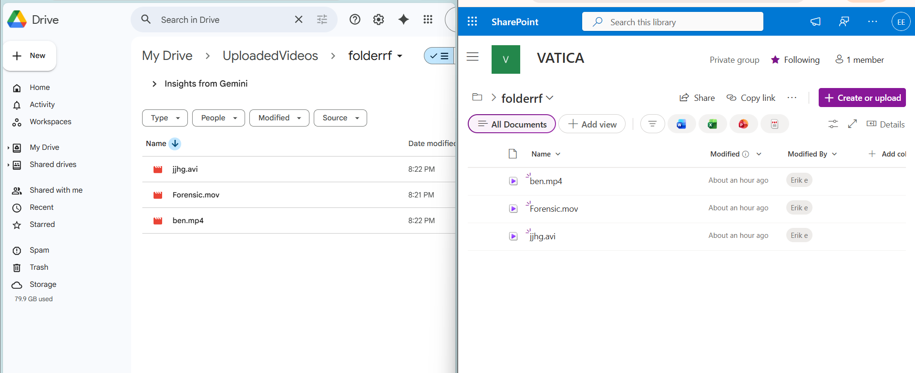Open the Gemini sparkle panel in Drive
The height and width of the screenshot is (373, 915).
(403, 20)
